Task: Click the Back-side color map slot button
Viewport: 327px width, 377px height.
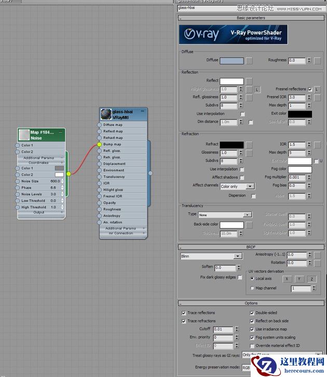Action: click(x=249, y=225)
